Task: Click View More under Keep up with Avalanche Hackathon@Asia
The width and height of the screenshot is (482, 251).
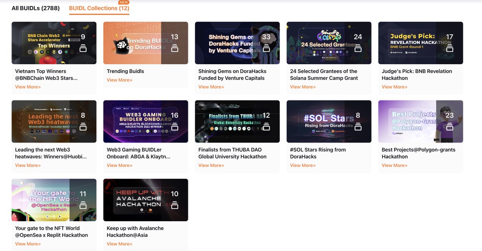Action: (x=119, y=243)
